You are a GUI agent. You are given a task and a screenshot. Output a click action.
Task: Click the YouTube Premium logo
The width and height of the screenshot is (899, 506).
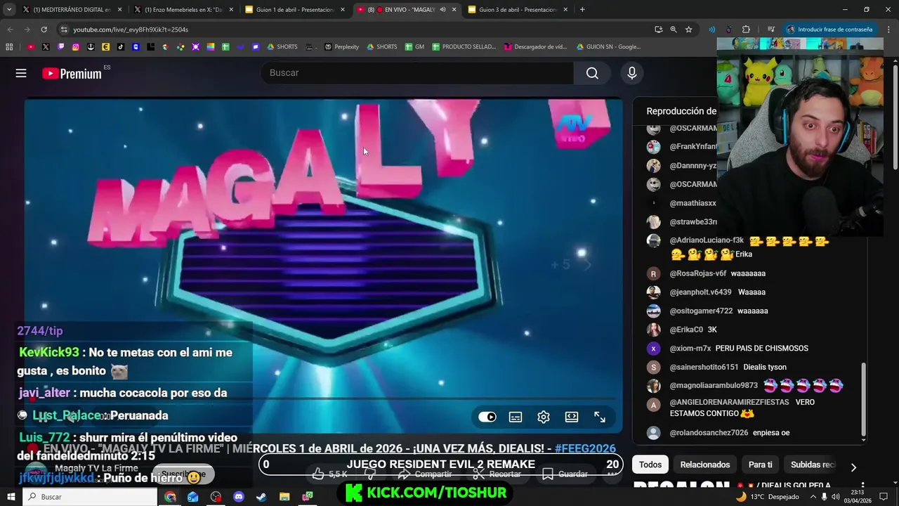[72, 73]
